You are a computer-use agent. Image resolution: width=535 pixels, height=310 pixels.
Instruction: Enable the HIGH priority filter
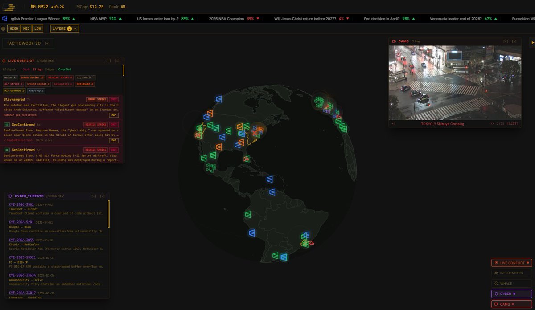pyautogui.click(x=13, y=28)
